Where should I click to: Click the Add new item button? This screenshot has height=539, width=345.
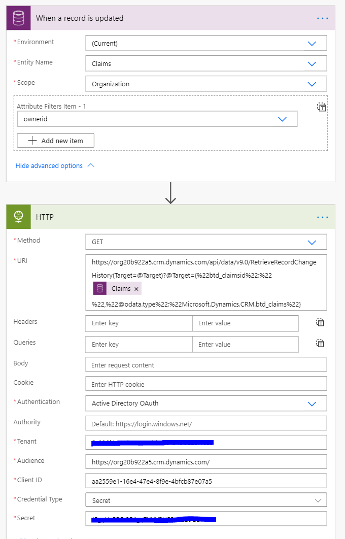[56, 141]
